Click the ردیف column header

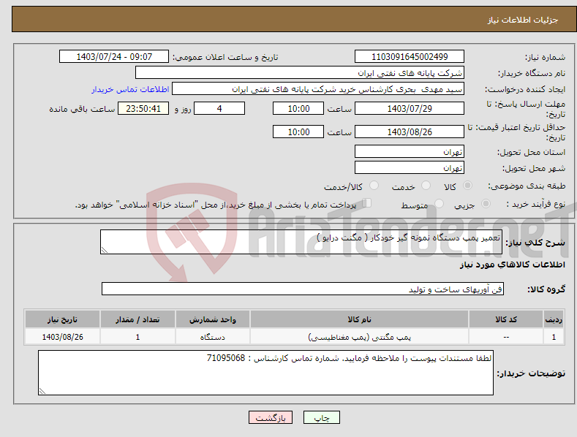coord(554,319)
